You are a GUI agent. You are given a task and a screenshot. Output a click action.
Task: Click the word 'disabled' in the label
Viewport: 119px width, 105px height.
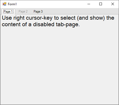pyautogui.click(x=44, y=24)
